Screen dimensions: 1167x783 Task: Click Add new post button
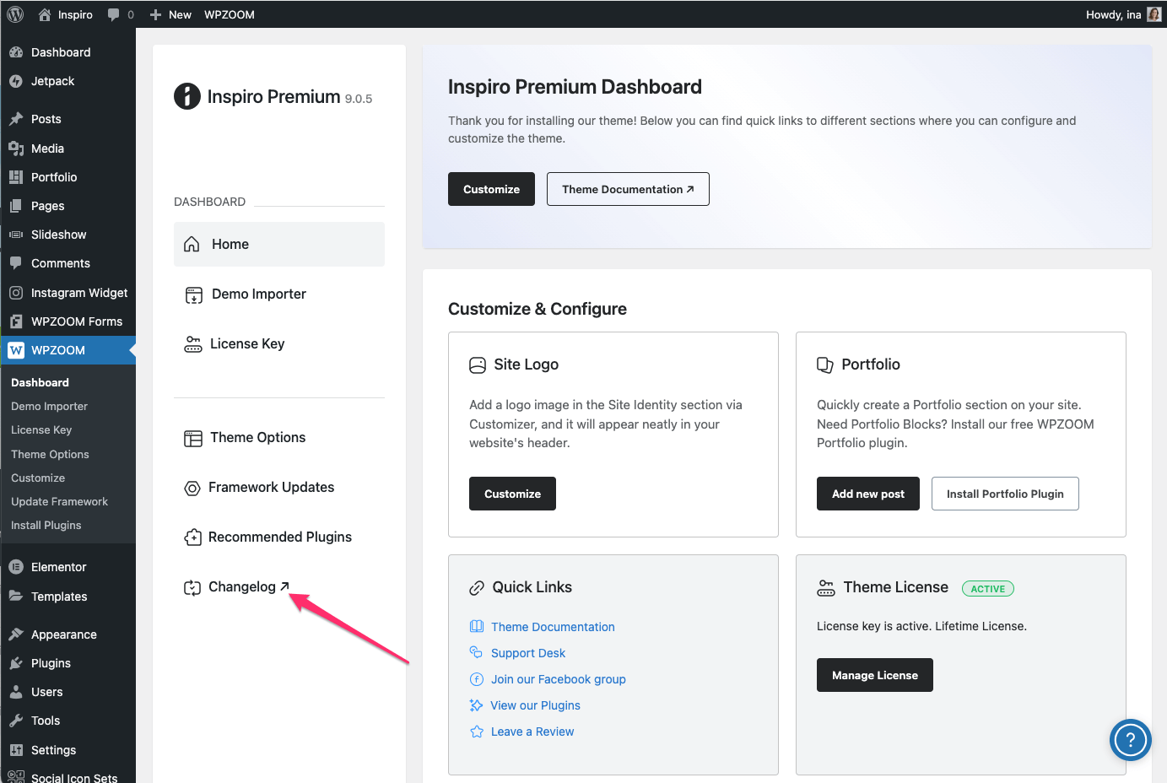tap(867, 494)
